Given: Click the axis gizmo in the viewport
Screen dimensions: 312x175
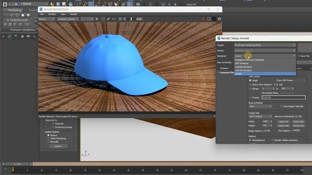Looking at the screenshot, I should click(86, 154).
